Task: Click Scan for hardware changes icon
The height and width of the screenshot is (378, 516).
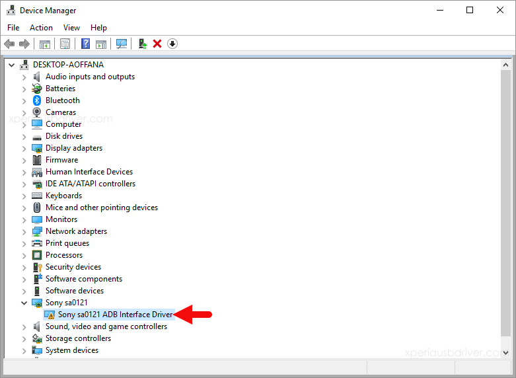Action: 122,44
